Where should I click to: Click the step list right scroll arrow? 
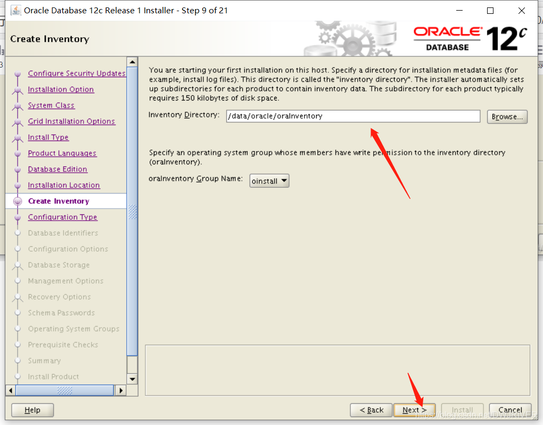click(x=120, y=390)
